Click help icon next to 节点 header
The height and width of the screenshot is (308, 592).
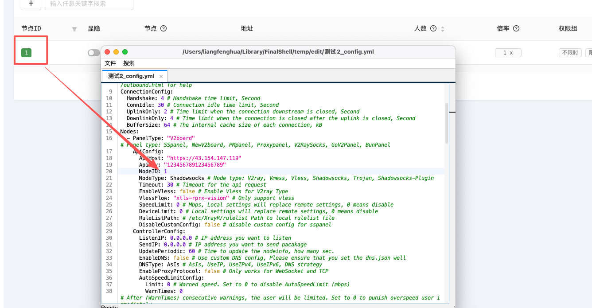pos(164,28)
